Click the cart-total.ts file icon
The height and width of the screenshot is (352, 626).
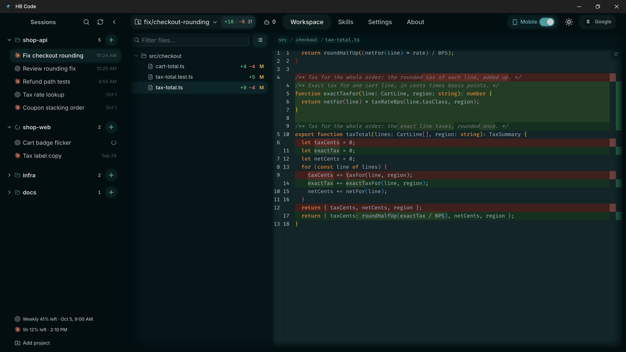click(x=150, y=66)
